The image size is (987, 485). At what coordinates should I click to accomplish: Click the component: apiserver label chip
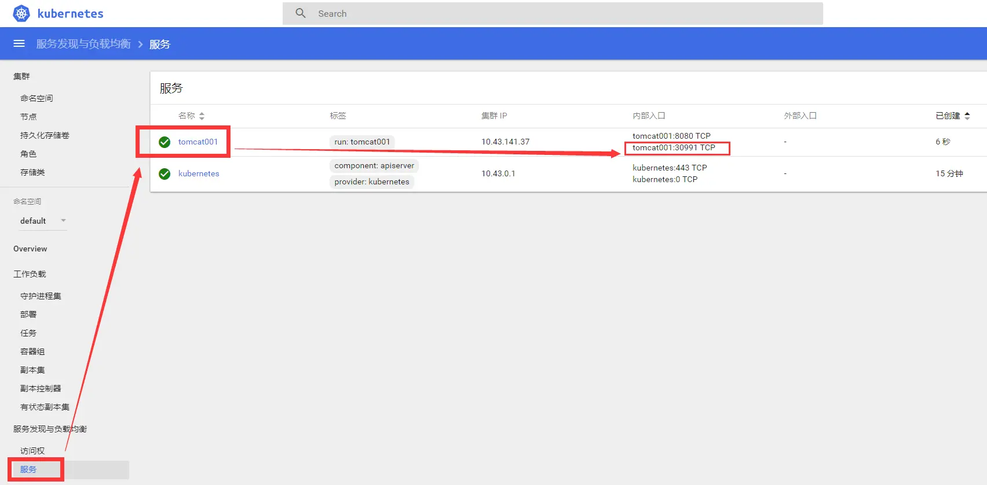[x=374, y=165]
